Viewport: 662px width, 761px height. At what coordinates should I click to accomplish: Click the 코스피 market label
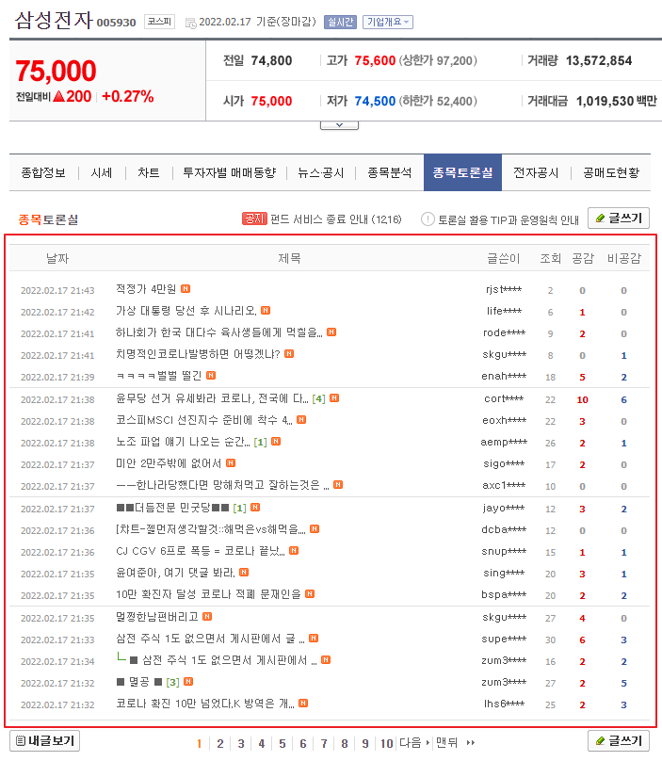coord(159,22)
